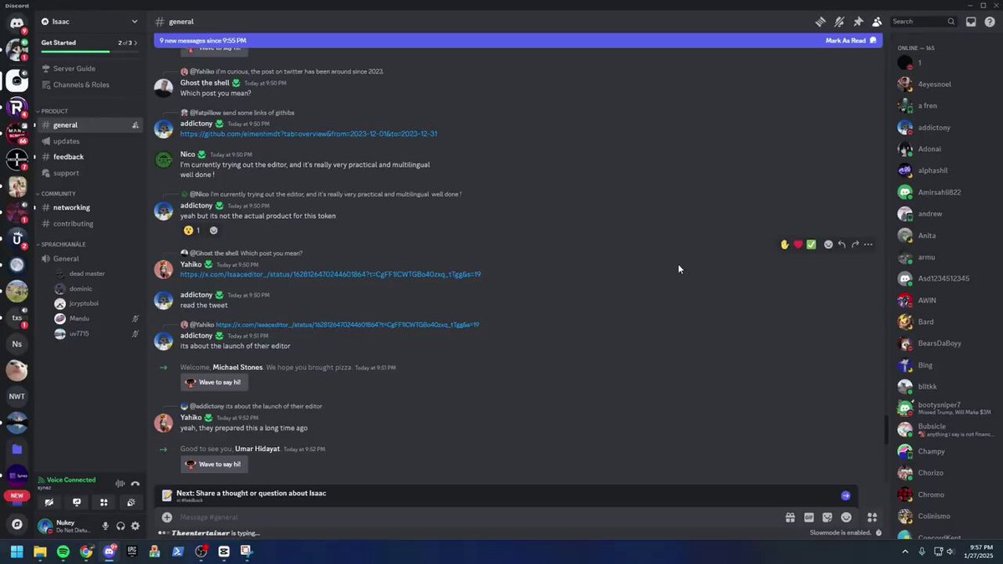Mute microphone next to Nukey
Viewport: 1003px width, 564px height.
[x=105, y=526]
